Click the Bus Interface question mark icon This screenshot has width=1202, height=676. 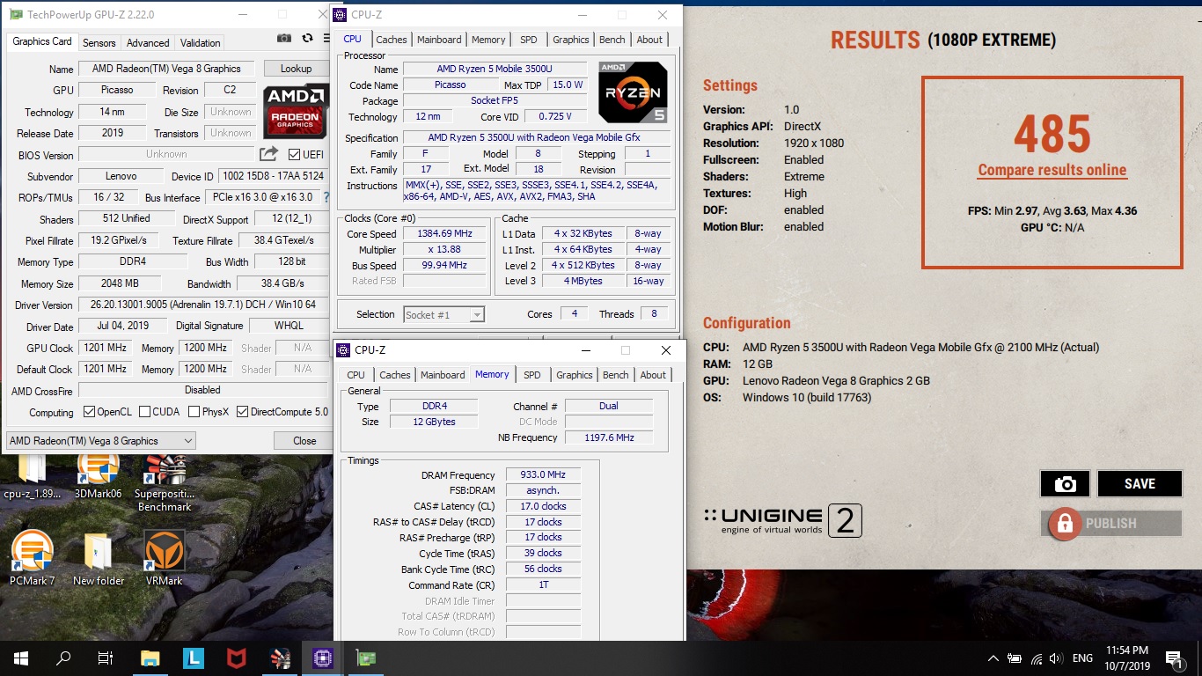coord(326,197)
